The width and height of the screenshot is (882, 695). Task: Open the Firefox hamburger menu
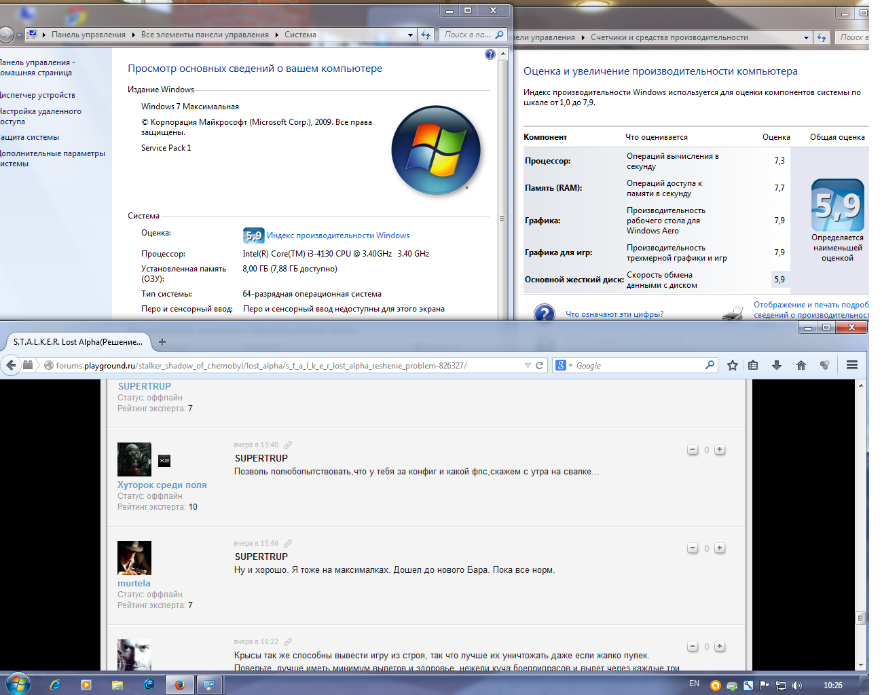pos(852,365)
